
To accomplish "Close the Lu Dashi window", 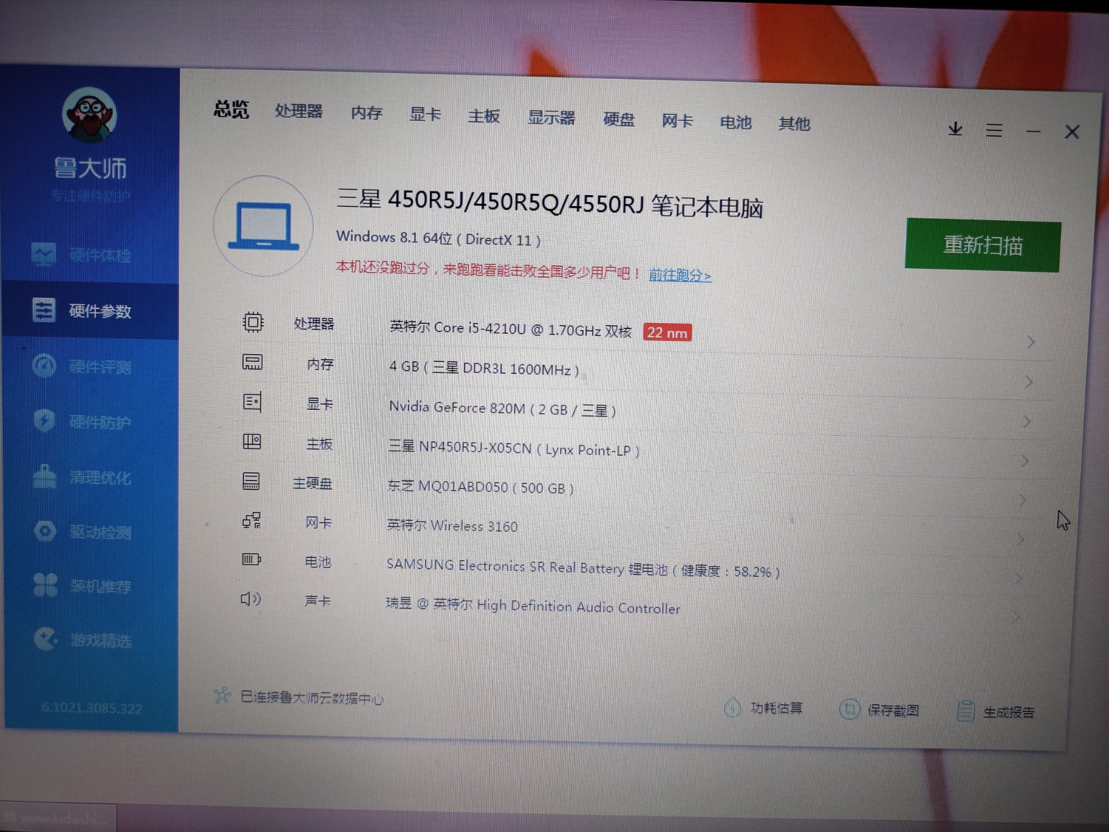I will pos(1071,132).
